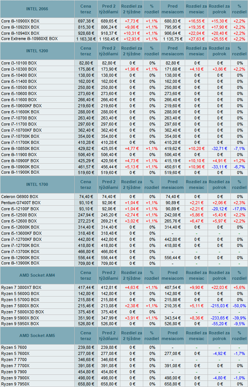248x387 pixels.
Task: Click the -233,65 € half-year difference
Action: 219,318
